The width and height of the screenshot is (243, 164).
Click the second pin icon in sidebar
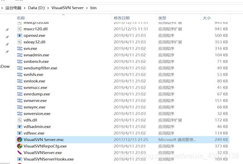click(7, 37)
